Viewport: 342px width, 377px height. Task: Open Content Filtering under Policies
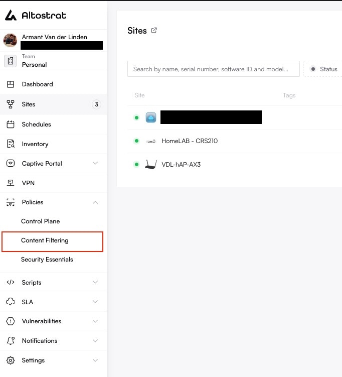[52, 241]
